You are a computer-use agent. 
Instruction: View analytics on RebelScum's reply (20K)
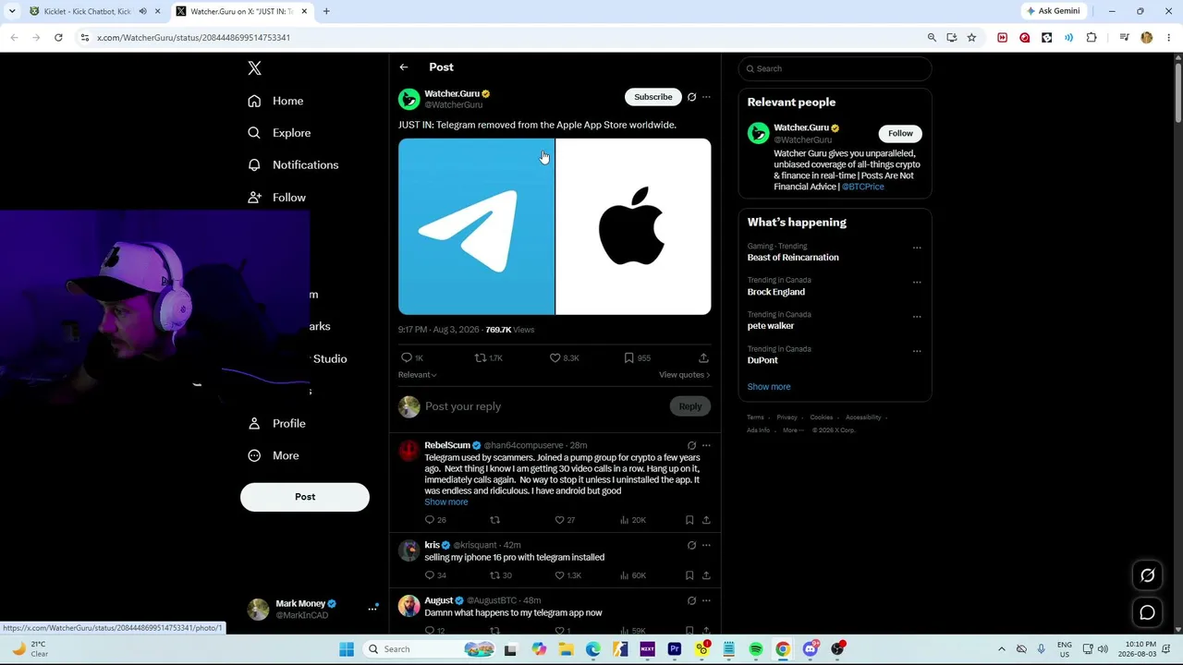tap(632, 520)
